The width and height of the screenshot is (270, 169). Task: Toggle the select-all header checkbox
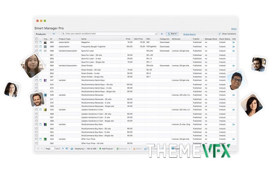(x=36, y=39)
